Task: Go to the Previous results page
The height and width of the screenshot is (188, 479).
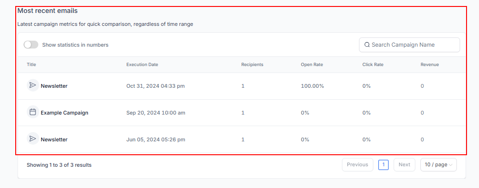Action: pyautogui.click(x=357, y=164)
